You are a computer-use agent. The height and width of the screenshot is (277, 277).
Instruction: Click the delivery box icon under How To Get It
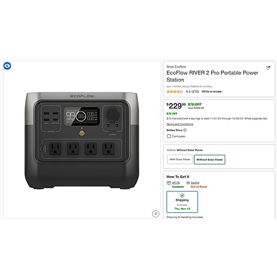coord(169,183)
